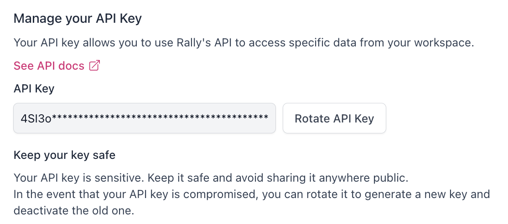Click the masked API Key input field
The width and height of the screenshot is (508, 224).
click(x=145, y=118)
